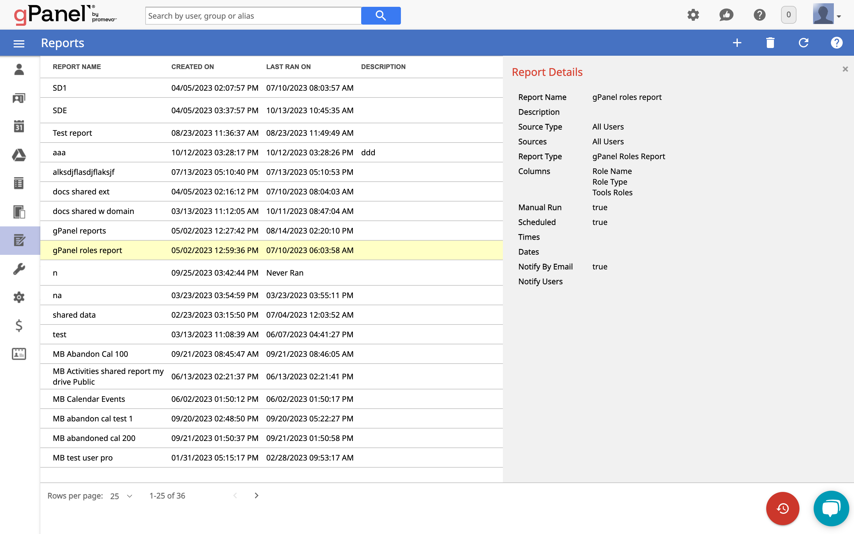854x534 pixels.
Task: Click the refresh reports icon
Action: point(803,43)
